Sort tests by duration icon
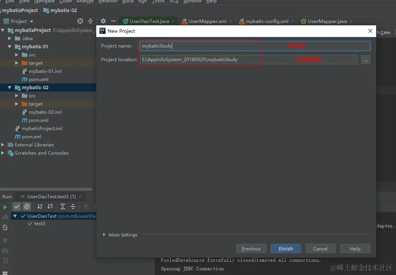Viewport: 396px width, 275px height. [50, 206]
